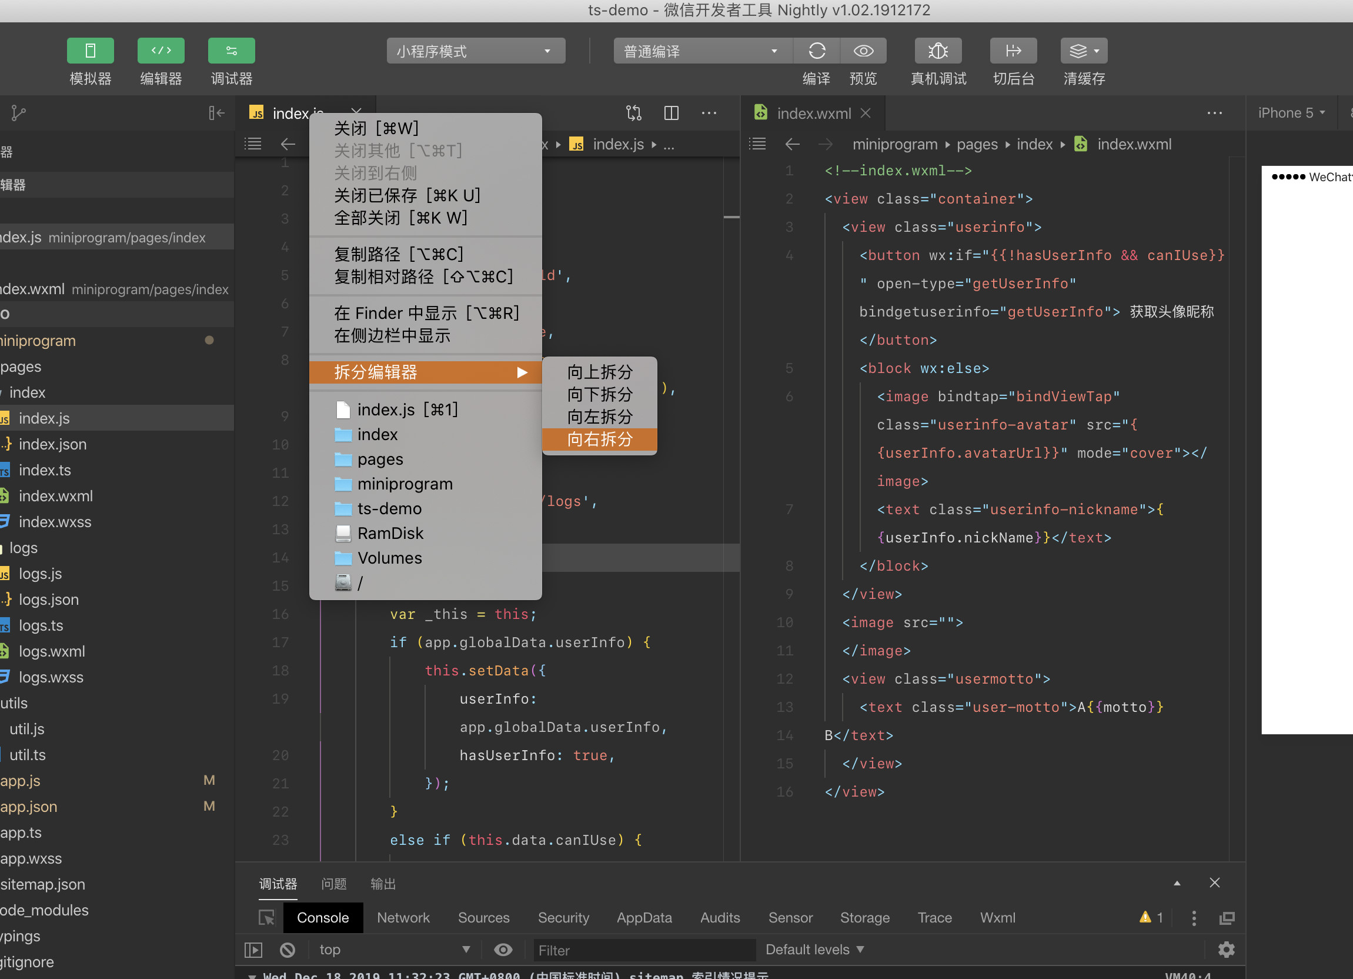
Task: Select the RamDisk entry in context menu path
Action: tap(425, 533)
